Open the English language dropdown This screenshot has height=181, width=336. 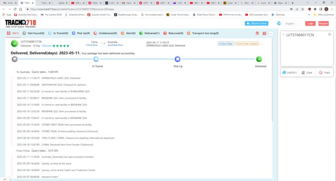click(291, 24)
